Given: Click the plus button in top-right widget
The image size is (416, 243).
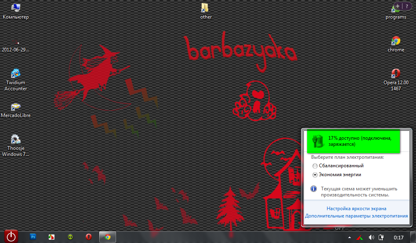Looking at the screenshot, I should [x=398, y=6].
